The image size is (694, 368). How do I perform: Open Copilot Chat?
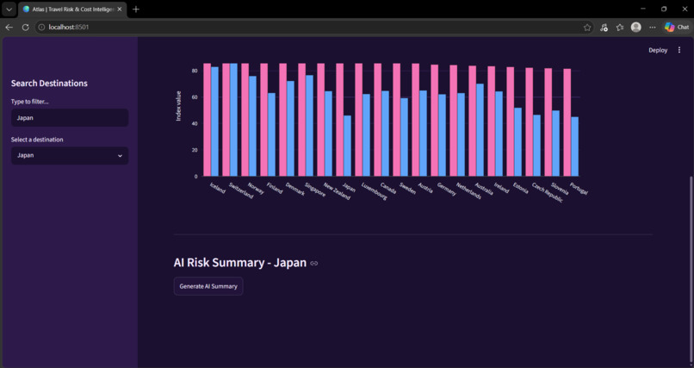pyautogui.click(x=677, y=28)
